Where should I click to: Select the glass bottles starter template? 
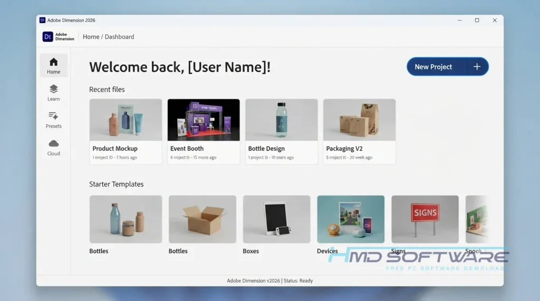(126, 219)
